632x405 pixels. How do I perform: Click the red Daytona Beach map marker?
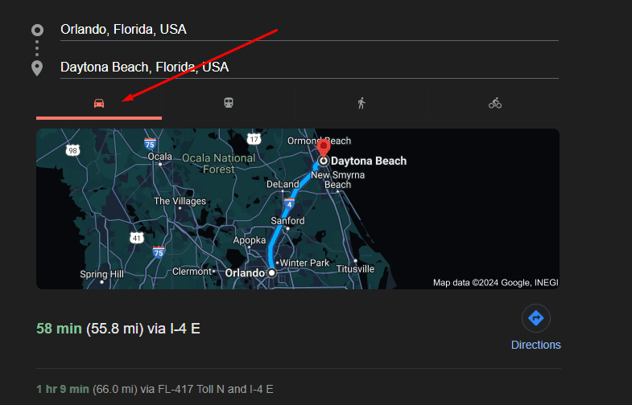click(x=323, y=149)
